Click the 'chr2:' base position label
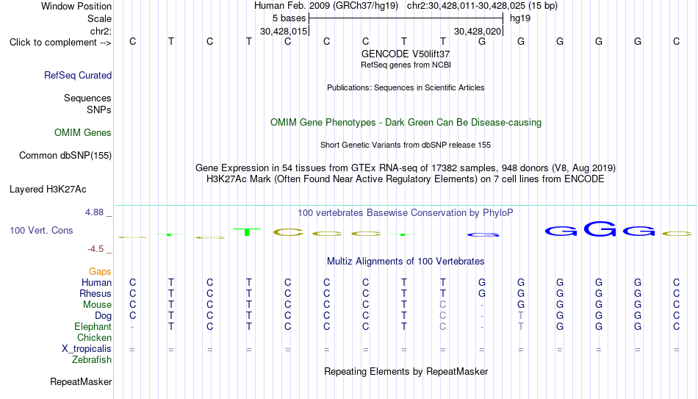The height and width of the screenshot is (399, 698). [101, 31]
